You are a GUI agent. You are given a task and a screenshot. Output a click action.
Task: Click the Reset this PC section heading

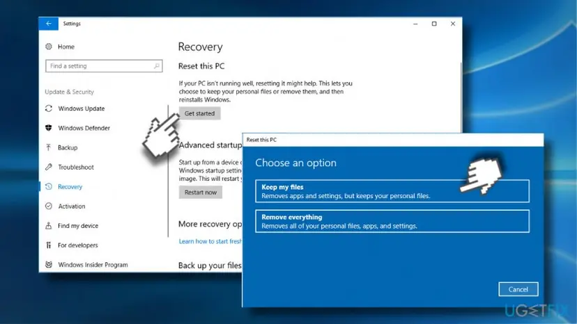201,66
